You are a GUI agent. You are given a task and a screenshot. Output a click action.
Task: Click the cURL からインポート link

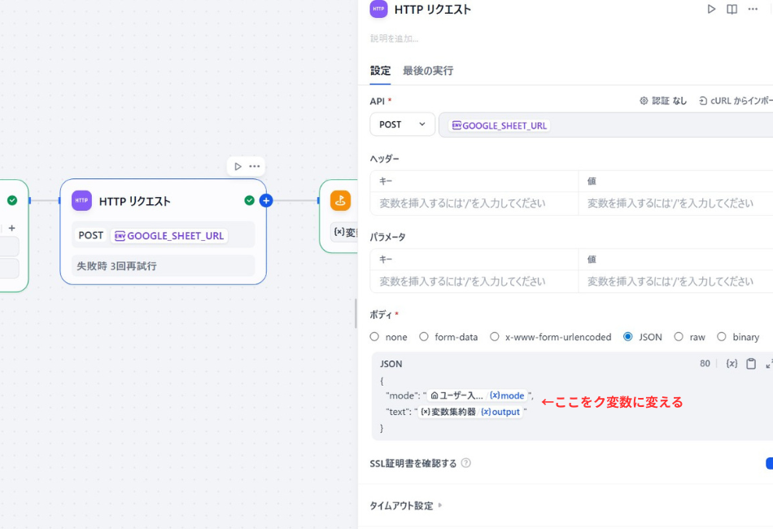click(736, 100)
